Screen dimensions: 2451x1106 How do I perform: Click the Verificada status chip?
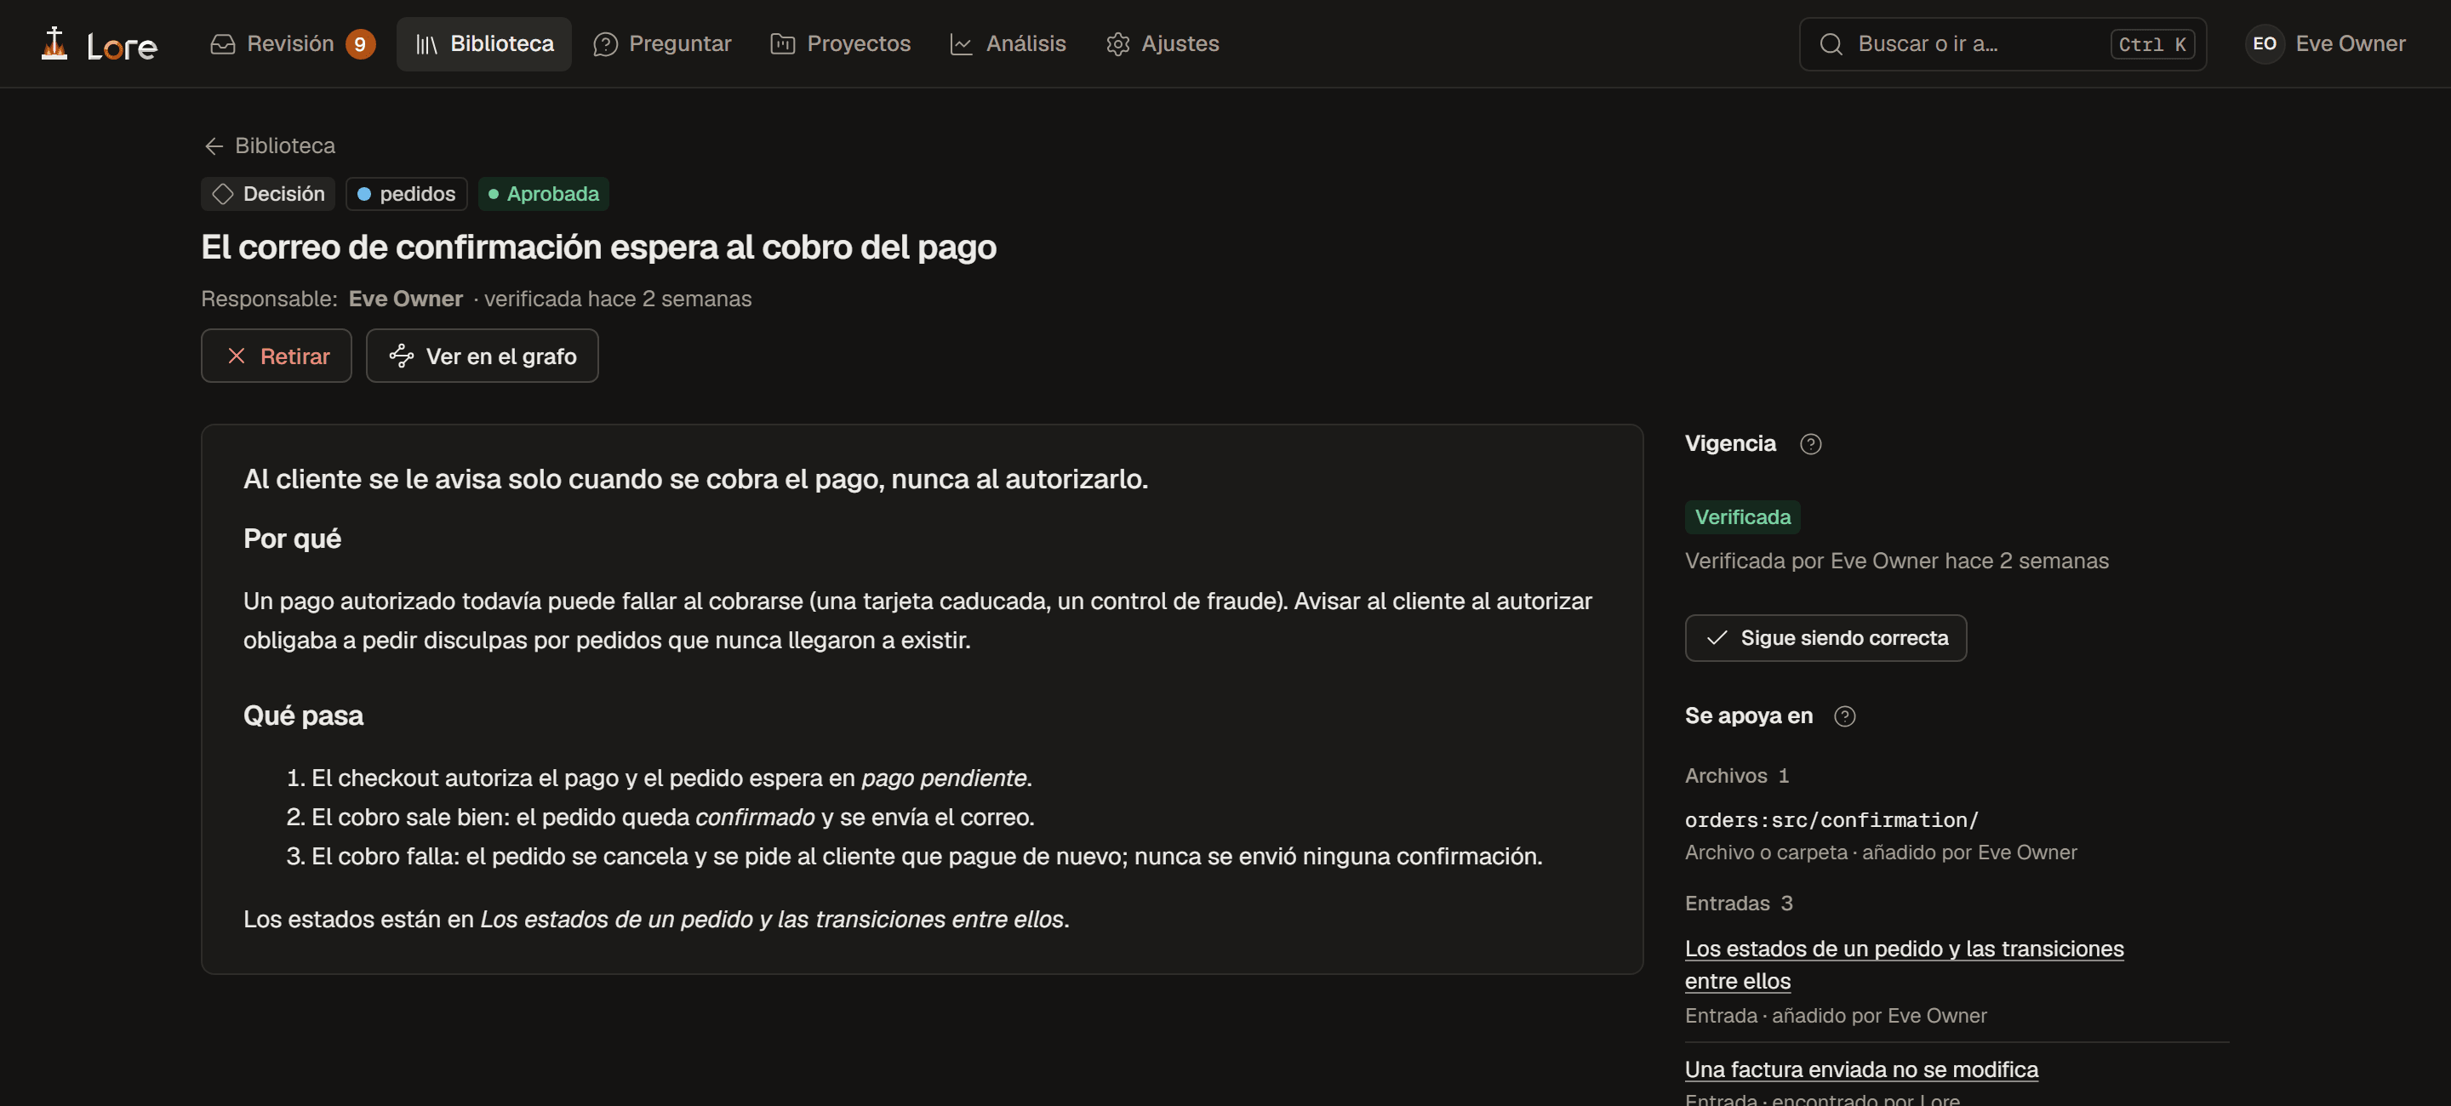tap(1743, 517)
